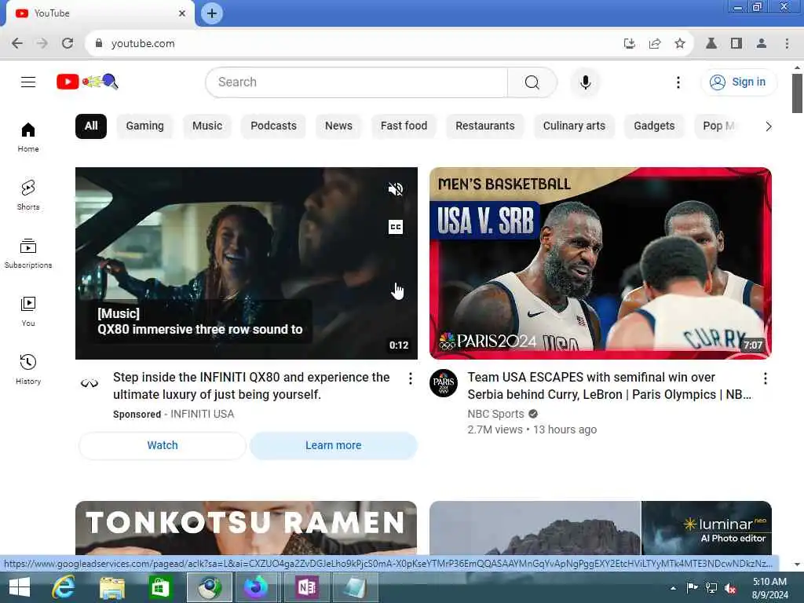Click the YouTube logo
The height and width of the screenshot is (603, 804).
click(88, 82)
